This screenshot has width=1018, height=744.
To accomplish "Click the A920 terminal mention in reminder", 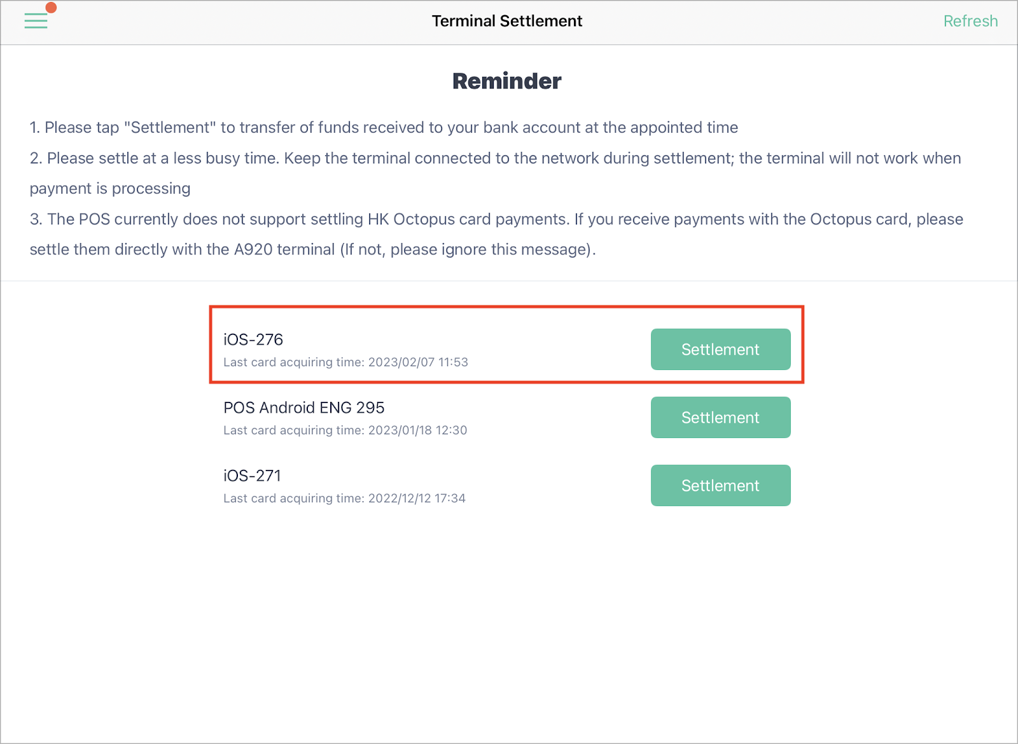I will pyautogui.click(x=284, y=249).
